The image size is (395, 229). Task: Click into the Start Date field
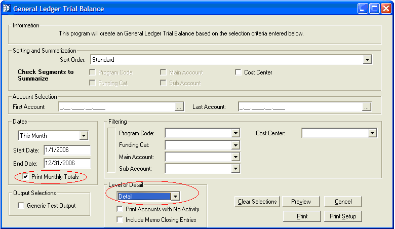coord(66,150)
